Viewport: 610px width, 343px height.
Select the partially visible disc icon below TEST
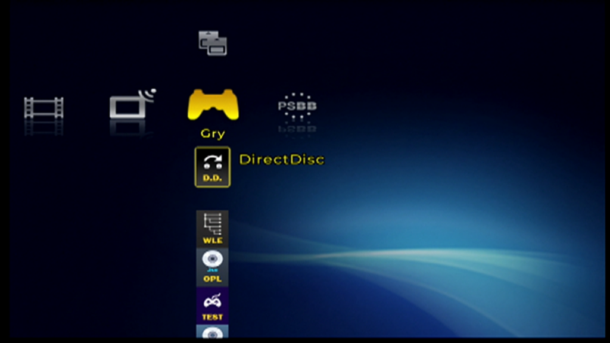[213, 332]
